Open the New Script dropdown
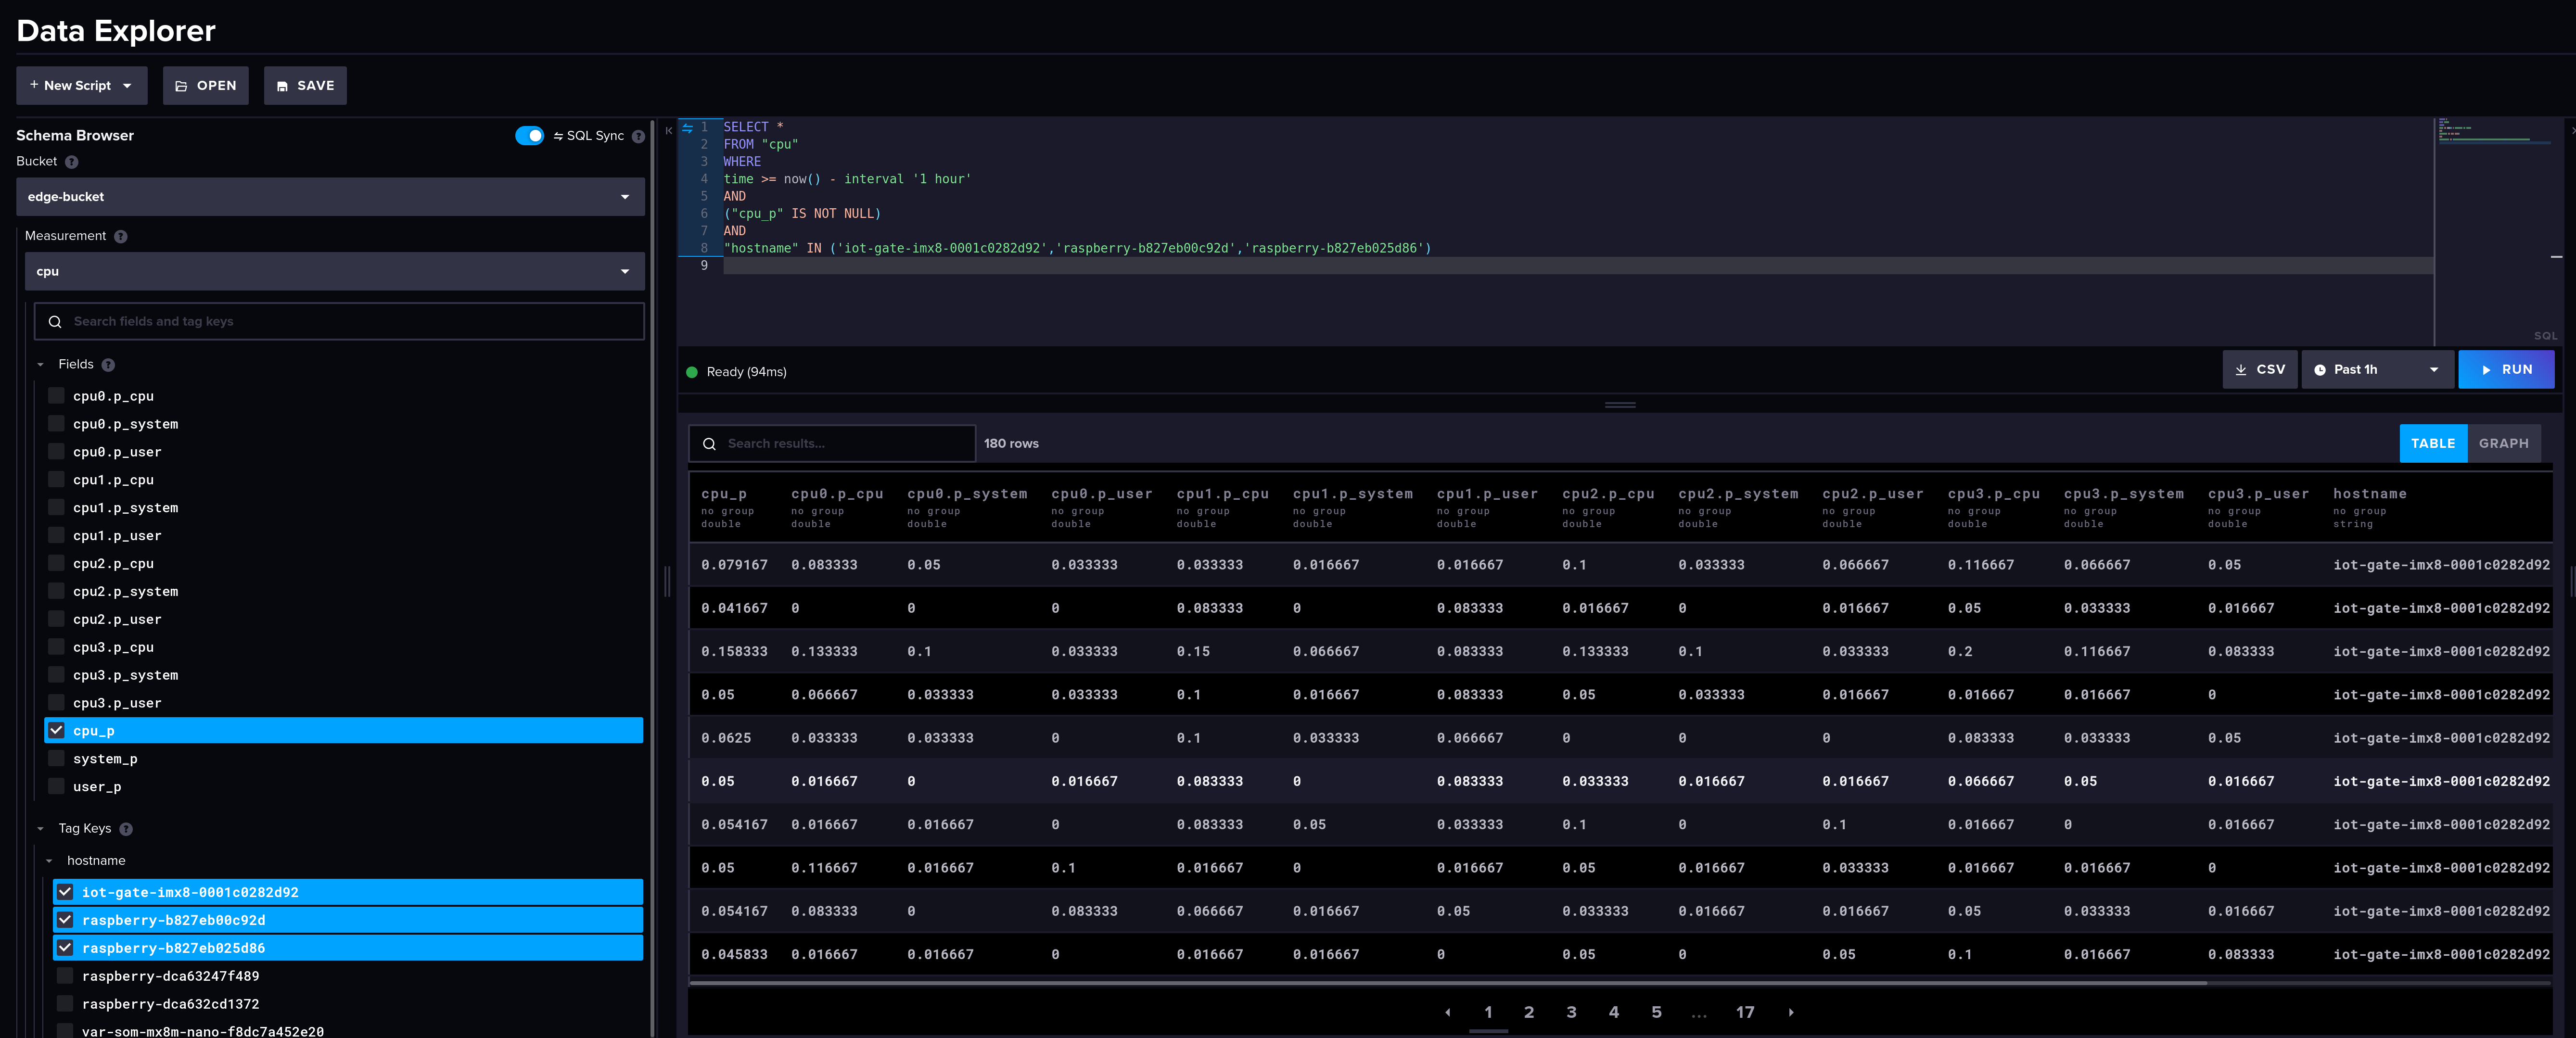 coord(82,86)
